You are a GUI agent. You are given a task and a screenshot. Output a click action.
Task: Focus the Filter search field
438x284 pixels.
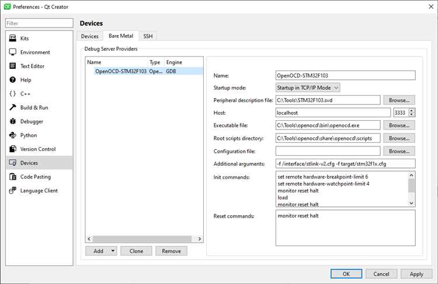(39, 23)
